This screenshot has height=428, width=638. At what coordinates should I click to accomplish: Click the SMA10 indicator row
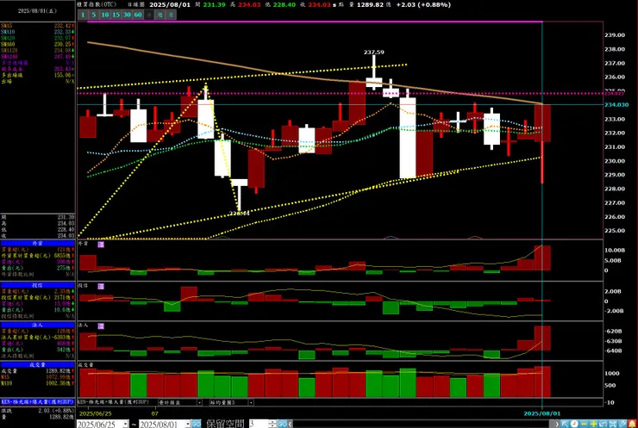click(x=37, y=32)
